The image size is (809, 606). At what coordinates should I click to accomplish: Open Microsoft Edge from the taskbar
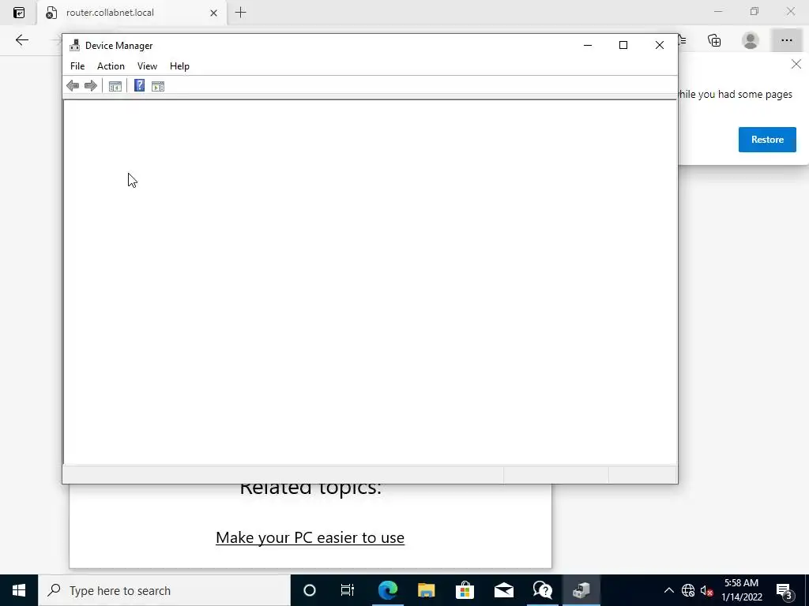click(x=387, y=590)
